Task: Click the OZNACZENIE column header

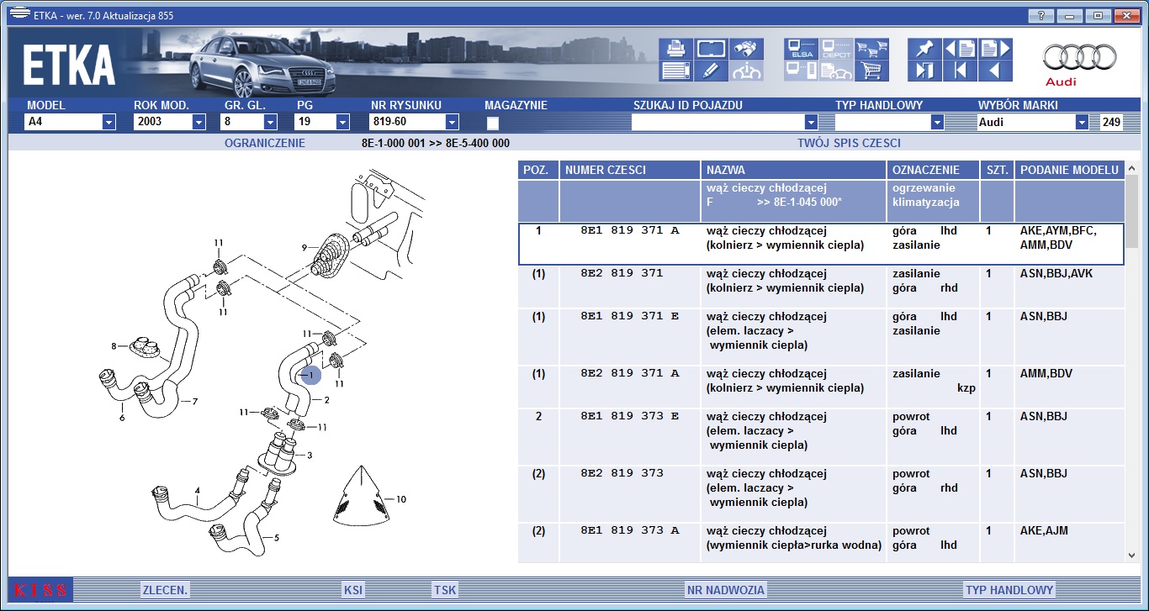Action: tap(934, 170)
